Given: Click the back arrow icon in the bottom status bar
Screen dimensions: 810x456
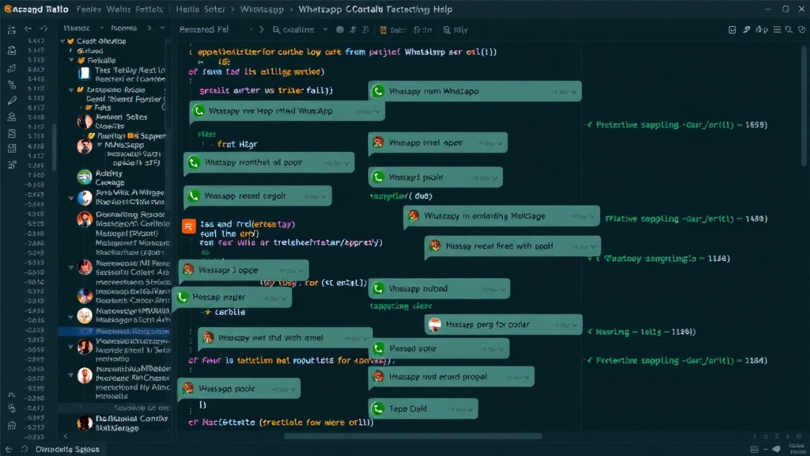Looking at the screenshot, I should (9, 450).
